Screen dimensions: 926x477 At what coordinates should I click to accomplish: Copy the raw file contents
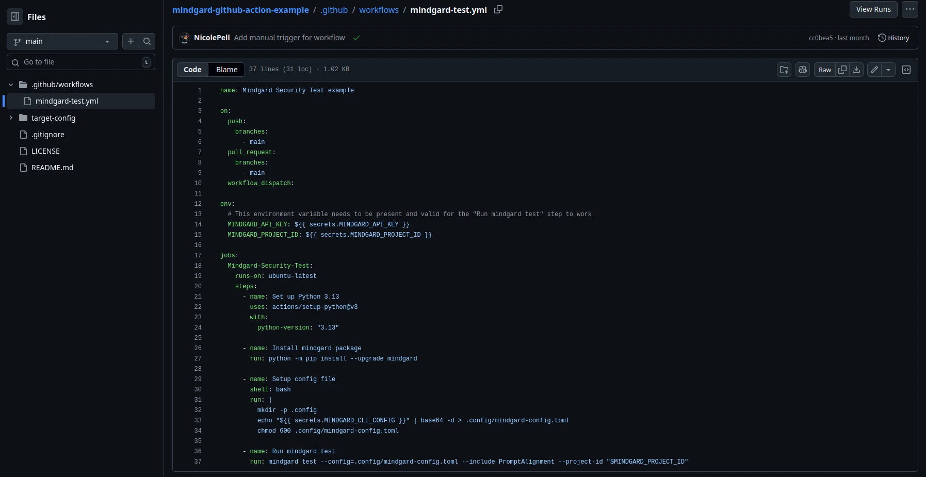click(843, 70)
